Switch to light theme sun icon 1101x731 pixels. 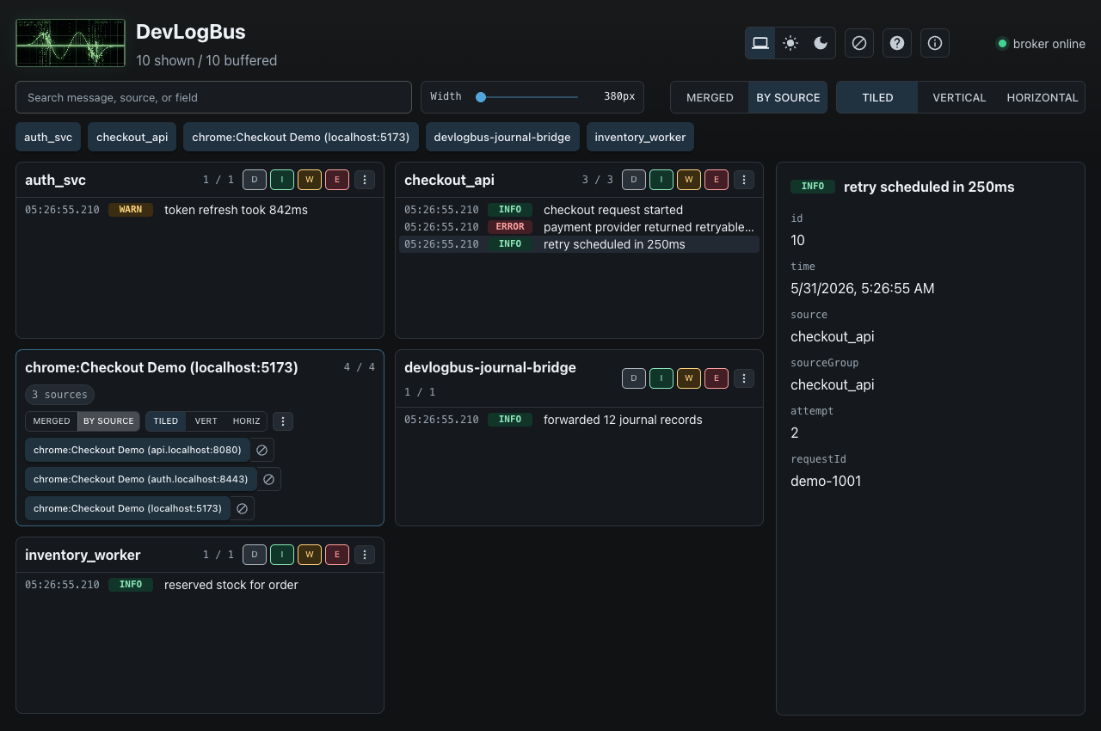[x=790, y=43]
